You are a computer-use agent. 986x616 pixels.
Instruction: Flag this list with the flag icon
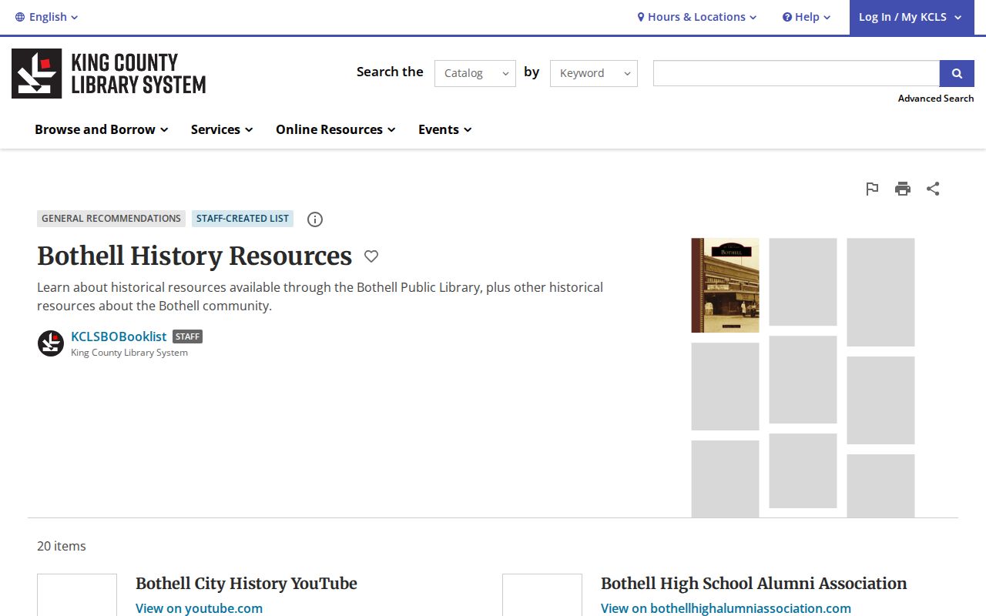tap(872, 189)
